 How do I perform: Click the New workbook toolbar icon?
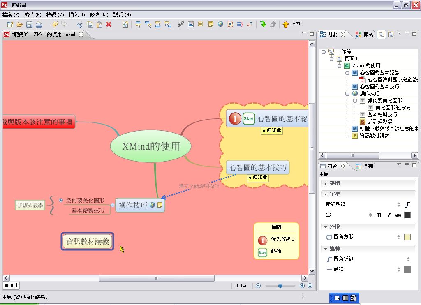point(10,24)
